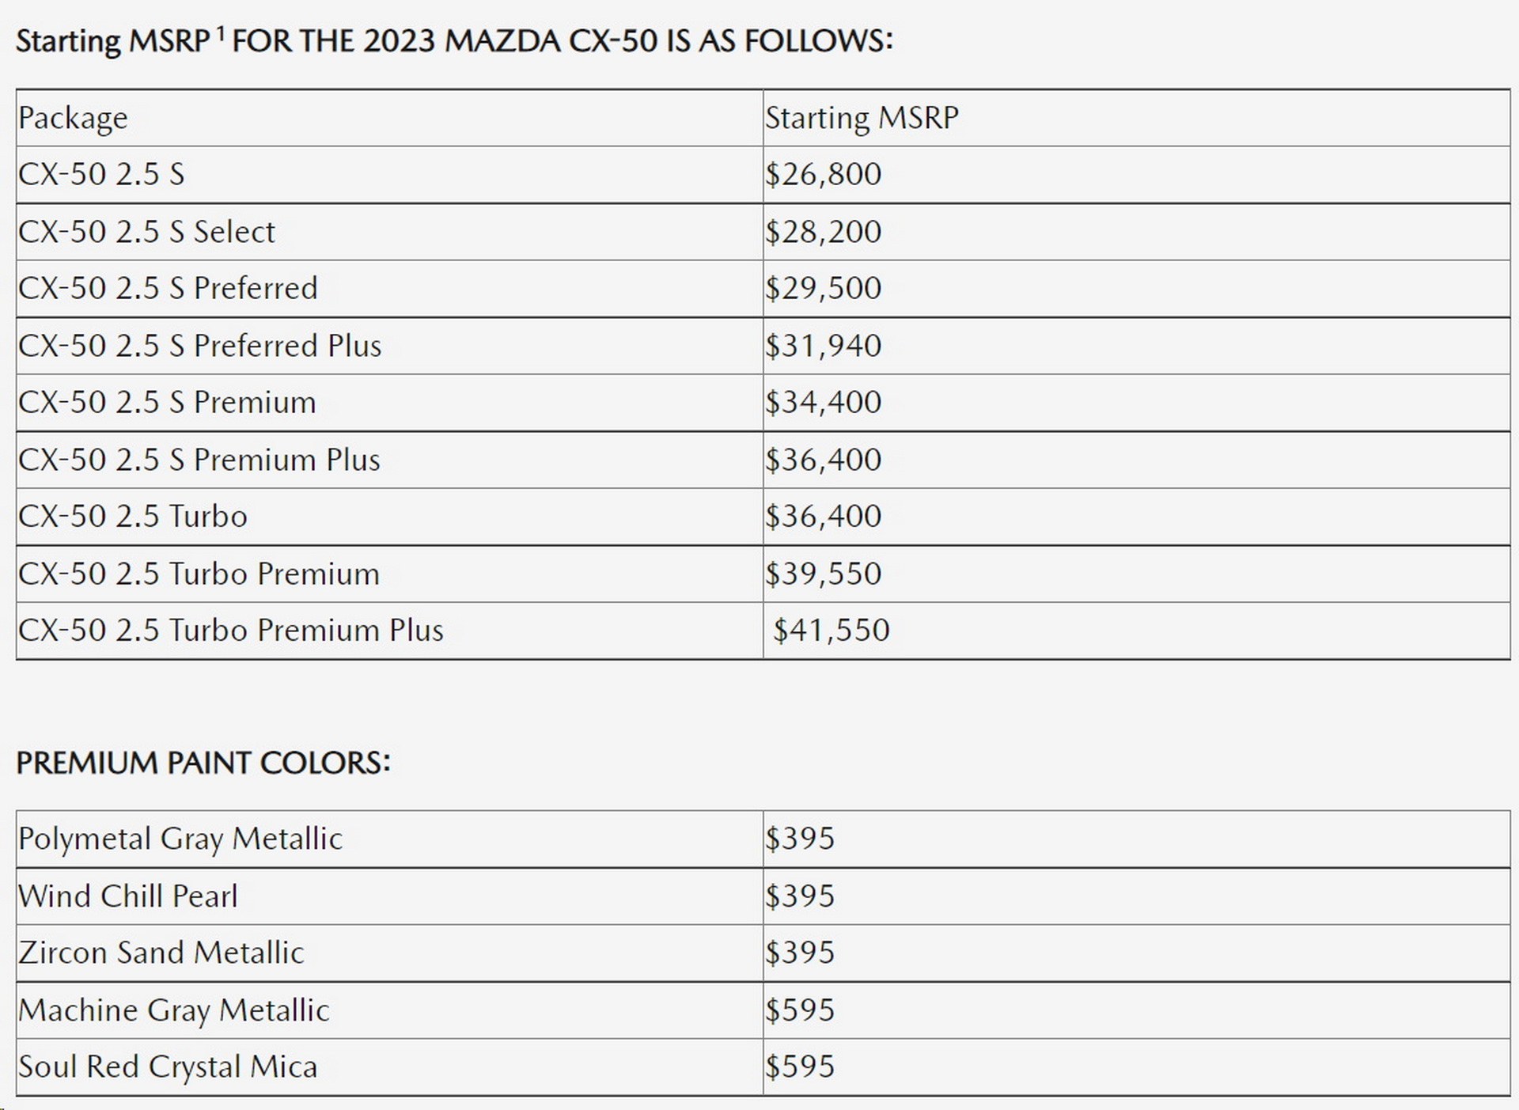The height and width of the screenshot is (1110, 1519).
Task: Click the $34,400 price value
Action: pyautogui.click(x=823, y=403)
